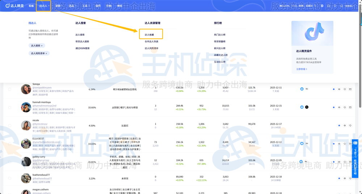
Task: Click eye view icon for Soraya
Action: pos(339,89)
